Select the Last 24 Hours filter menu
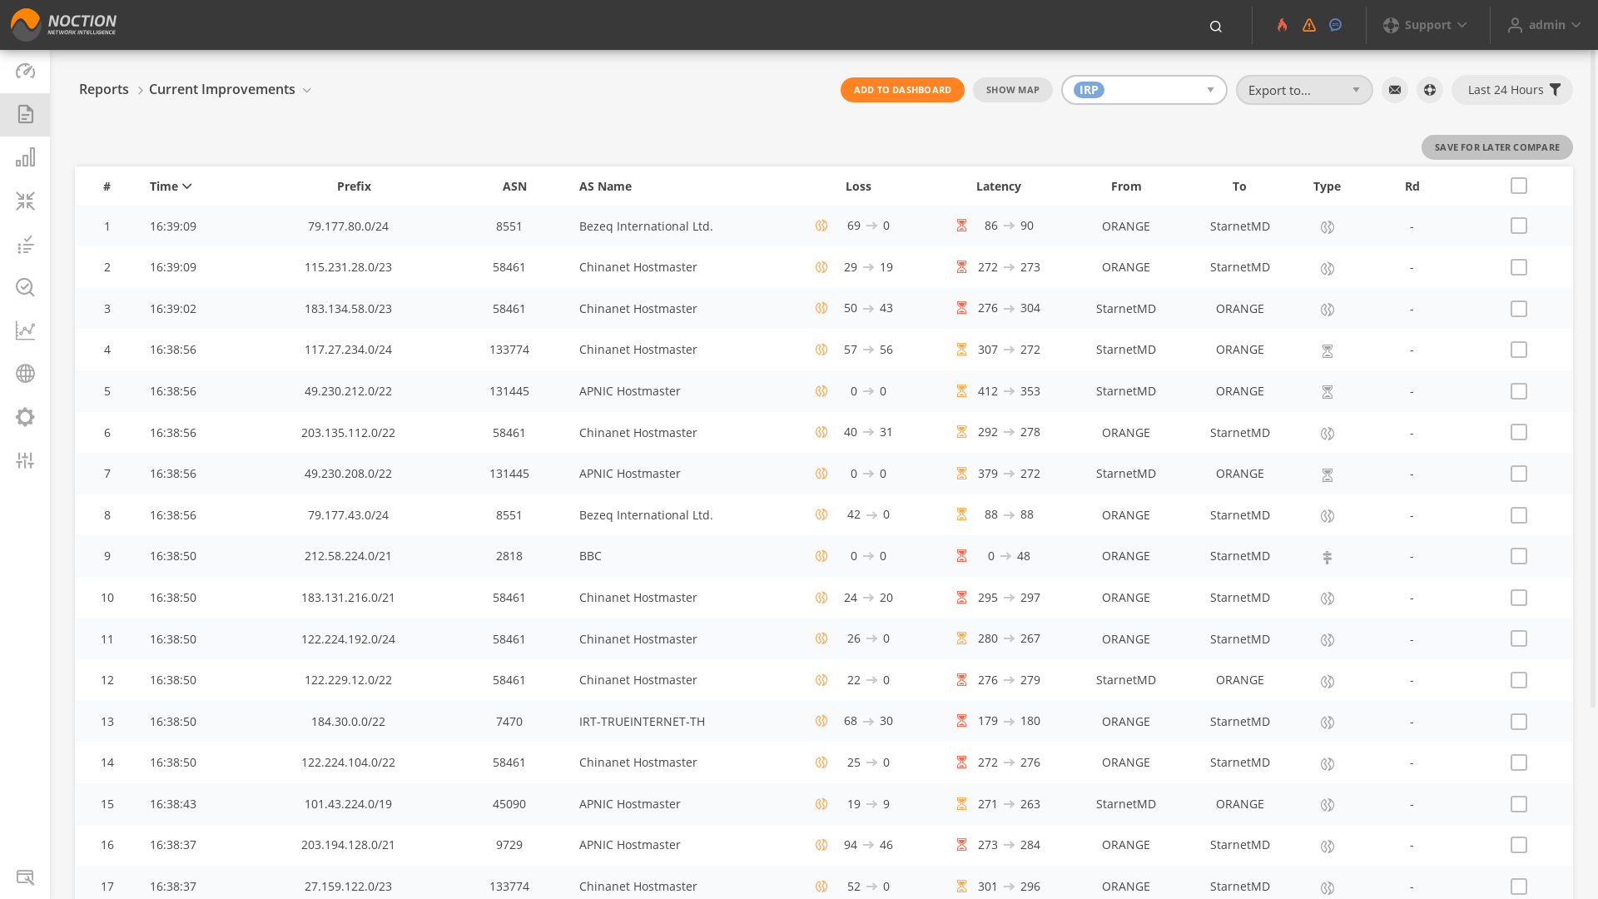Screen dimensions: 1598x899 [x=1515, y=89]
